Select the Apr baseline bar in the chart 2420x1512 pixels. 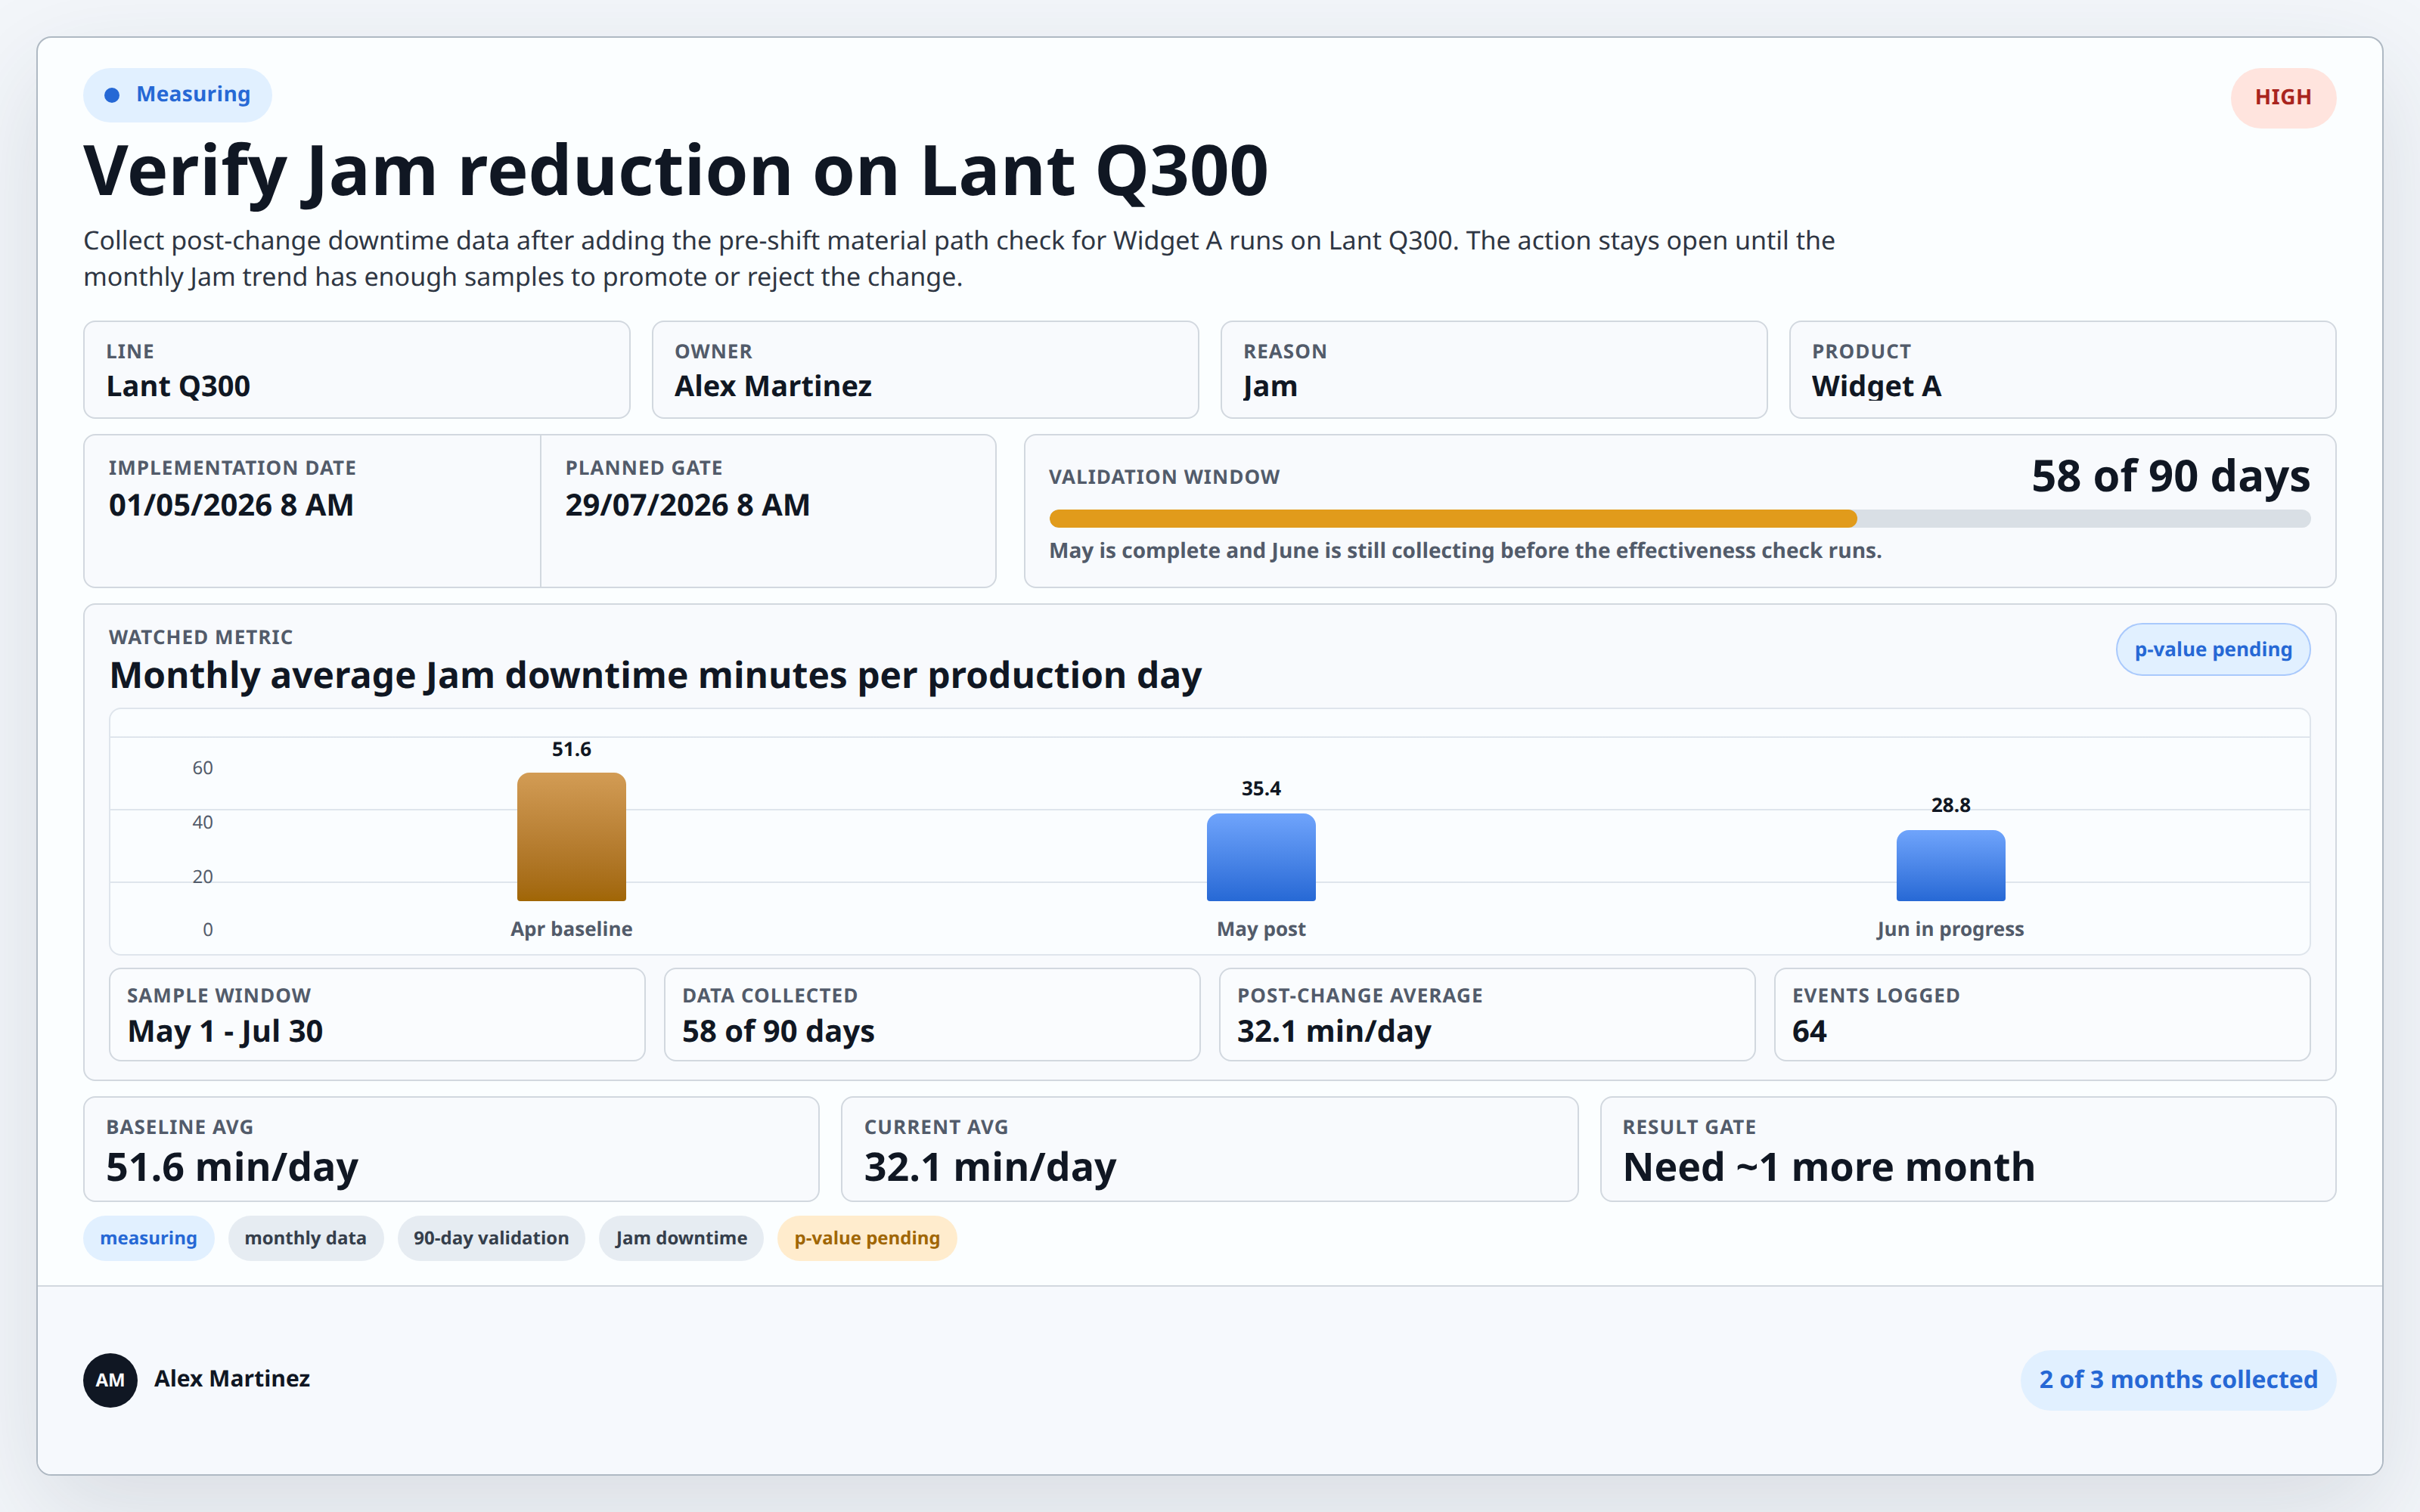pyautogui.click(x=571, y=837)
